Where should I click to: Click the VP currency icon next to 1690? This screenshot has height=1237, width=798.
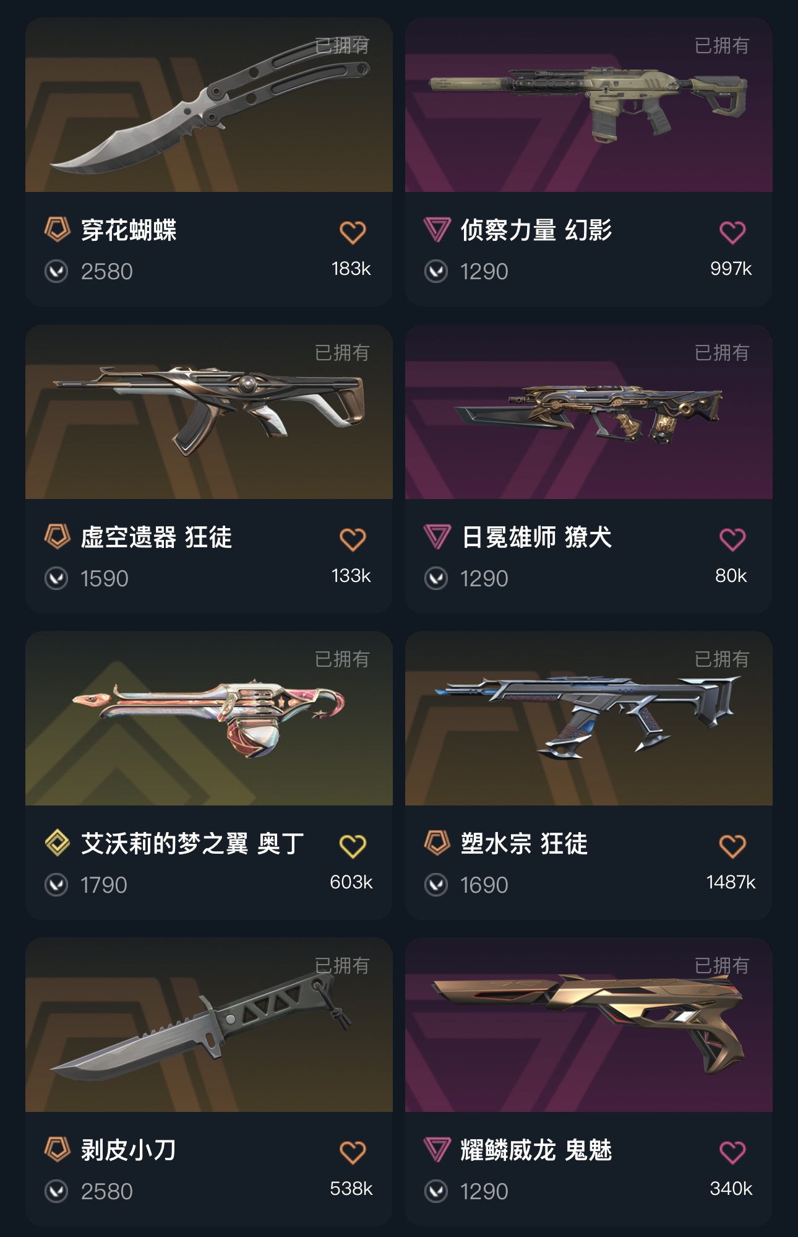coord(436,885)
